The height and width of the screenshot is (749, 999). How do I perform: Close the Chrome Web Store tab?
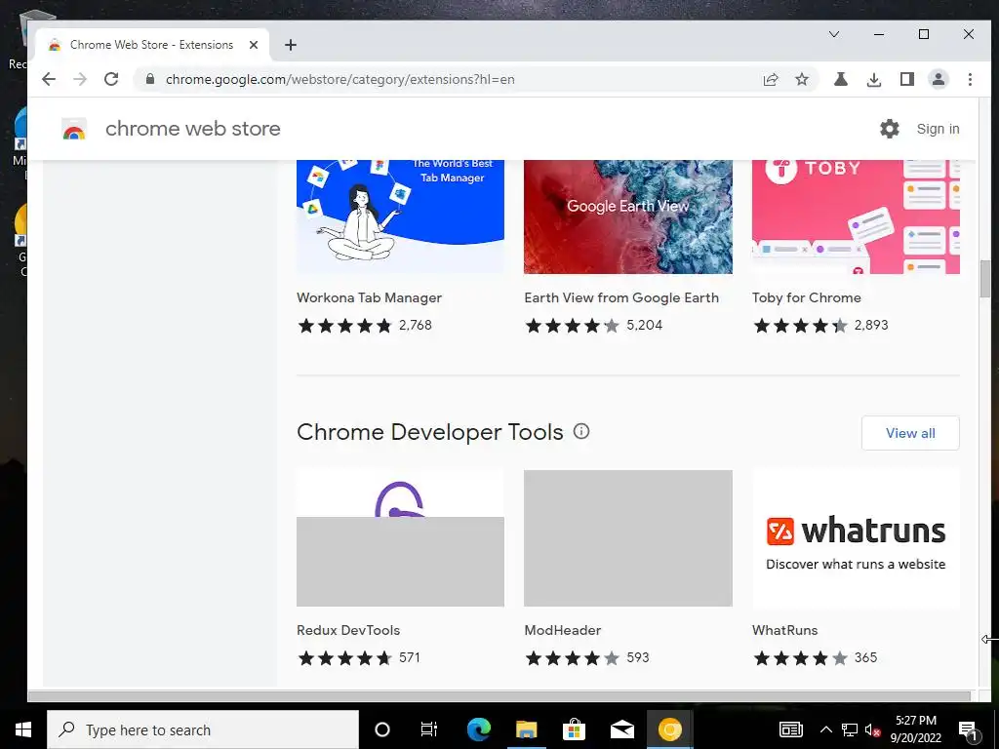pos(254,45)
